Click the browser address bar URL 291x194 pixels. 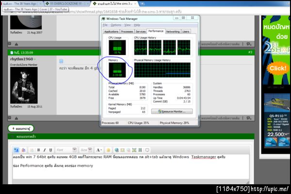coord(102,12)
